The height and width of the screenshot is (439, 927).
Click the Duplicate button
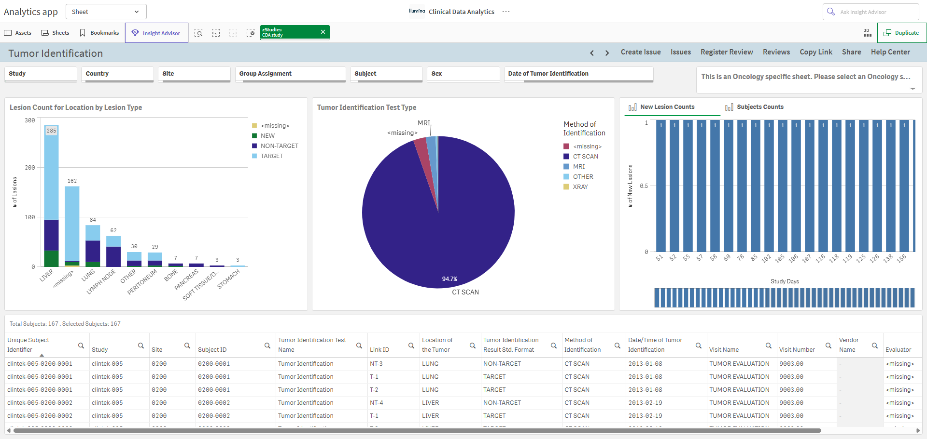pyautogui.click(x=901, y=33)
